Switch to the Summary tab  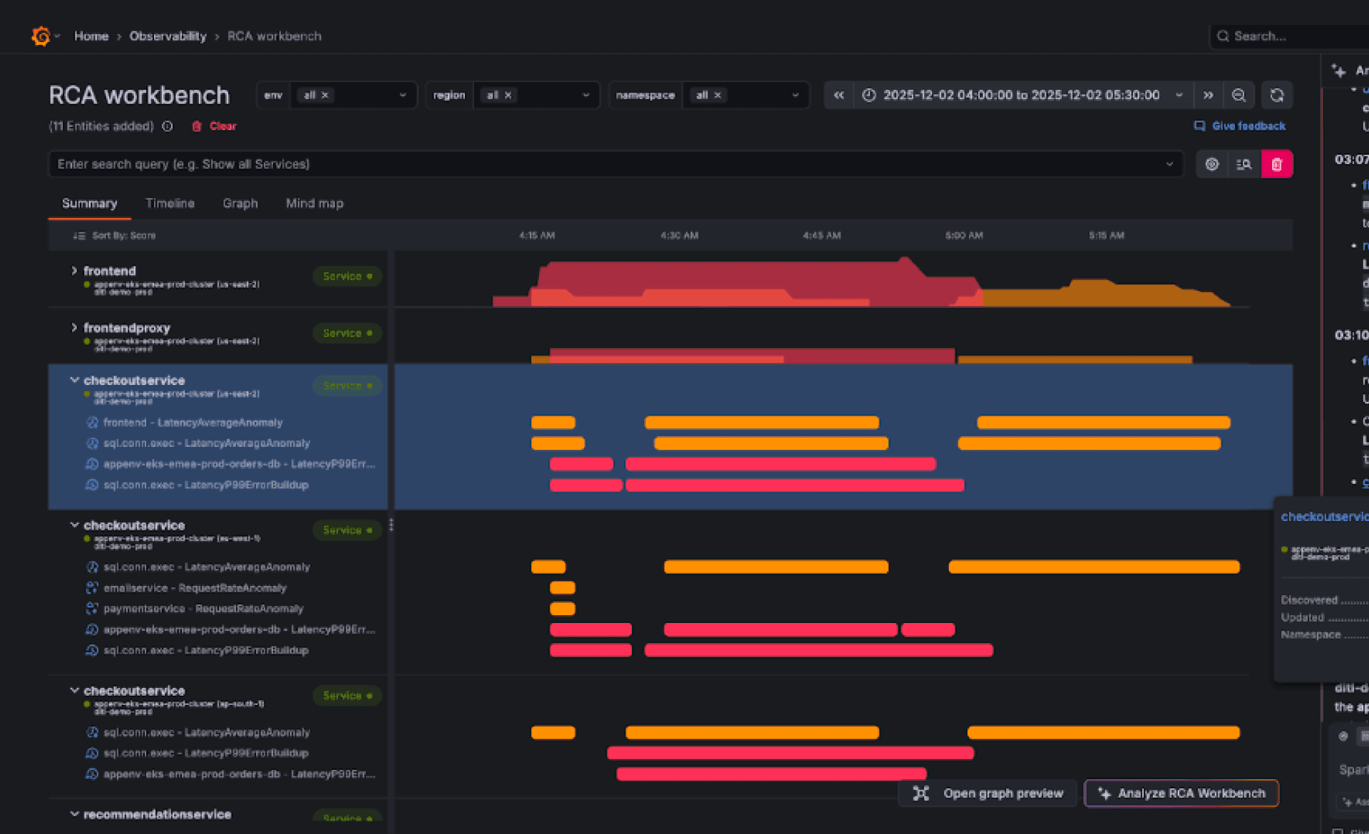[89, 203]
